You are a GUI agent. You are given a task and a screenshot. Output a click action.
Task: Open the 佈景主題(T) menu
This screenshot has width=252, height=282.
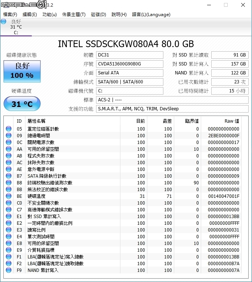[74, 15]
